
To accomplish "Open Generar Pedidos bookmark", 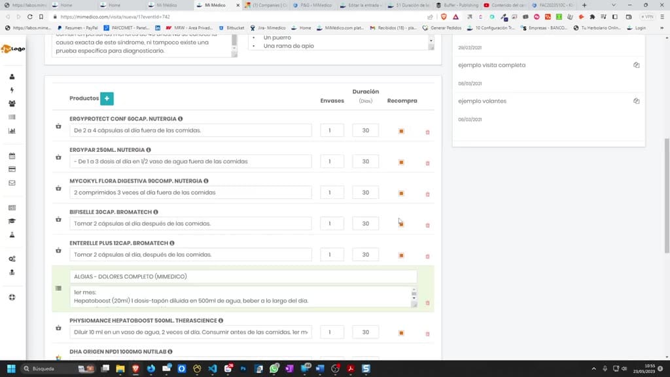I will point(442,27).
